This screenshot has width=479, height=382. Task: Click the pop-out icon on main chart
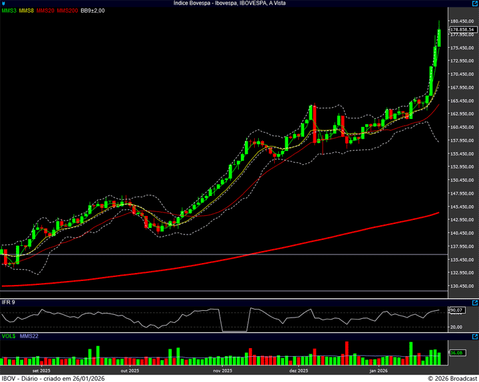(474, 3)
